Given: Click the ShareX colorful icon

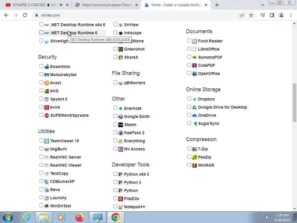Looking at the screenshot, I should (x=121, y=57).
